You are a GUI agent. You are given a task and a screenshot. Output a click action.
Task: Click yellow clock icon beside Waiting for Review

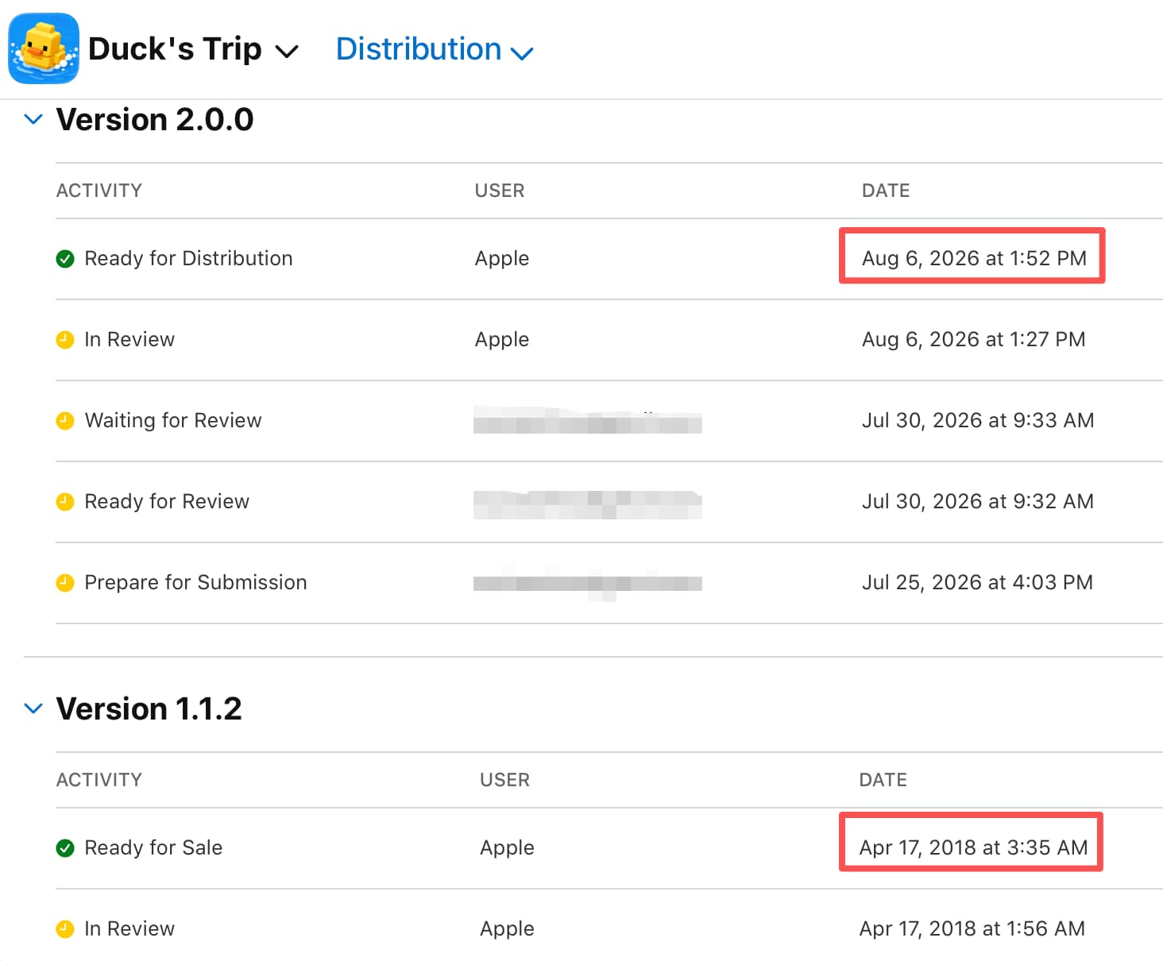tap(65, 421)
